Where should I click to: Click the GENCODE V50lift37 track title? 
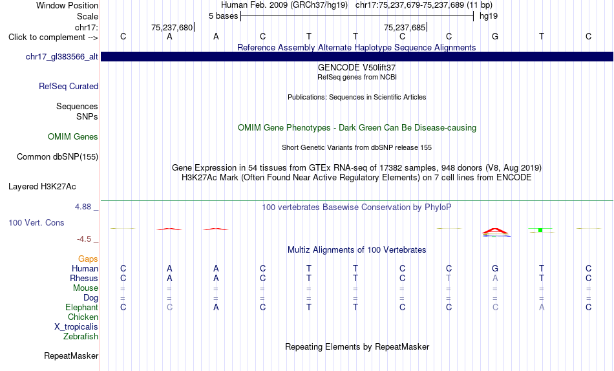coord(357,67)
